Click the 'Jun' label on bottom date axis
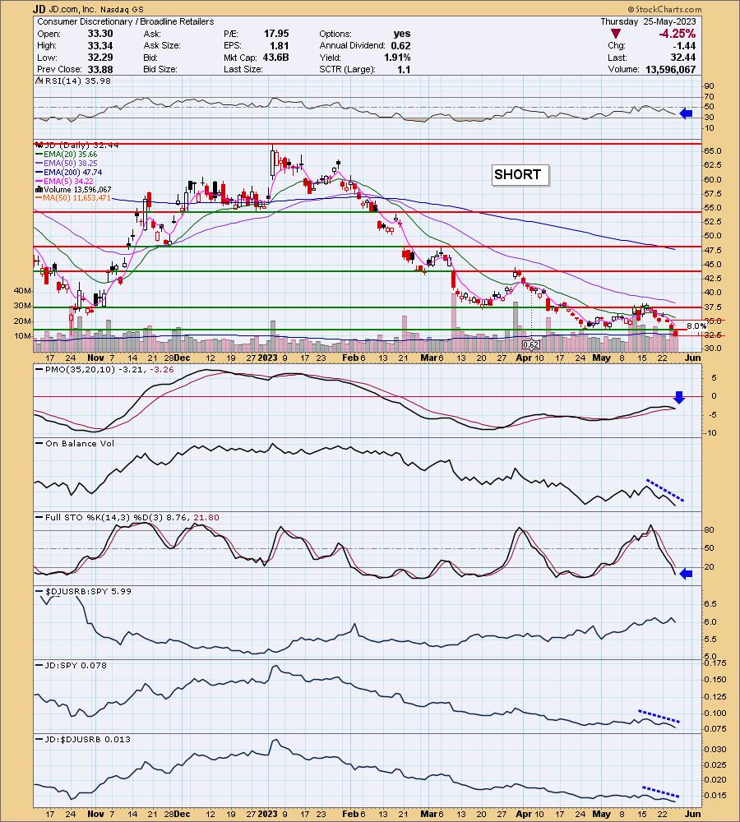Screen dimensions: 740x822 pos(693,814)
